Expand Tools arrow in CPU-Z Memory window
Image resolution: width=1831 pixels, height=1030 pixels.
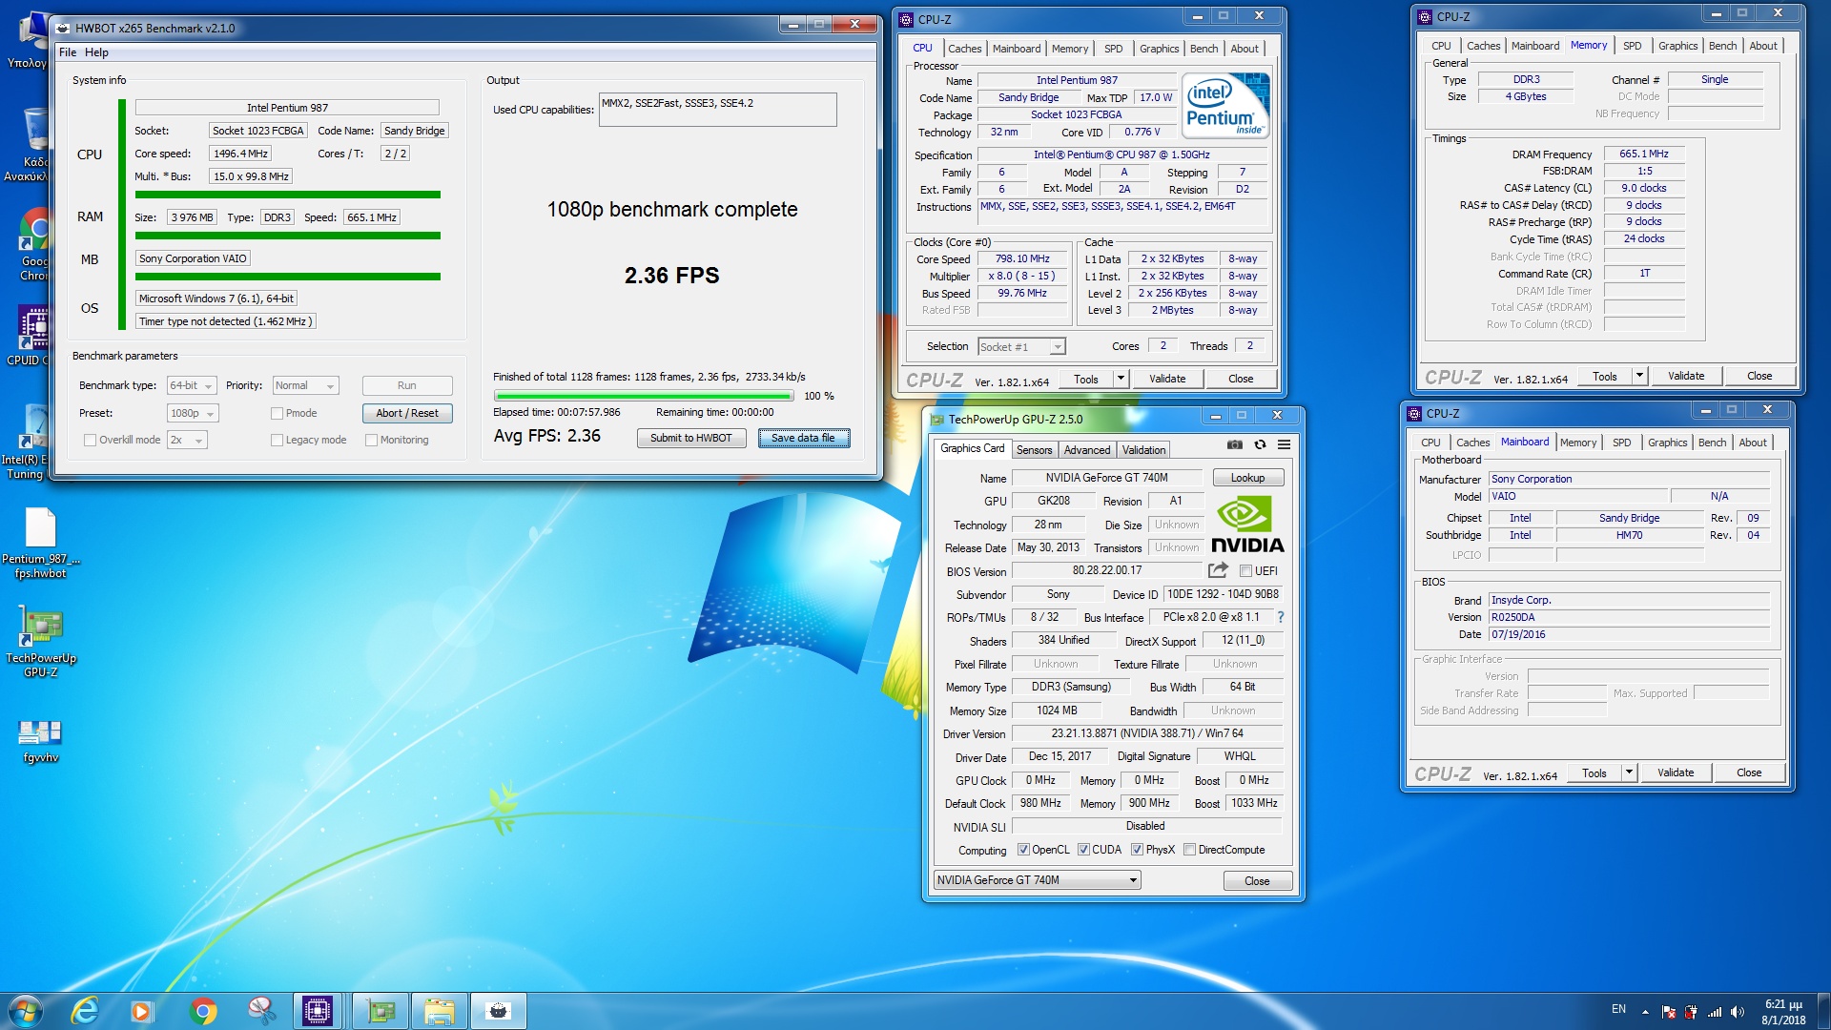[x=1639, y=376]
